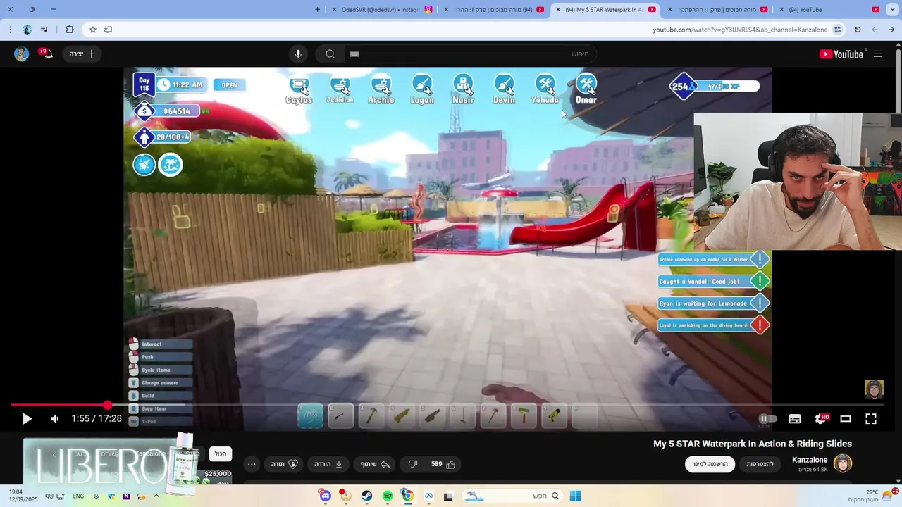Switch to OdedSVR Instagram tab
The width and height of the screenshot is (902, 507).
click(x=381, y=10)
